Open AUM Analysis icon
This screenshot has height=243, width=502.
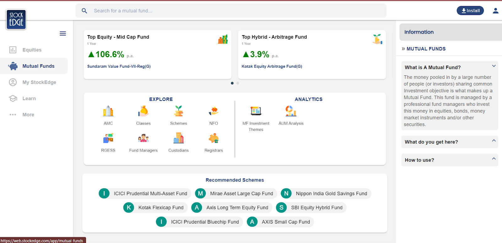291,111
